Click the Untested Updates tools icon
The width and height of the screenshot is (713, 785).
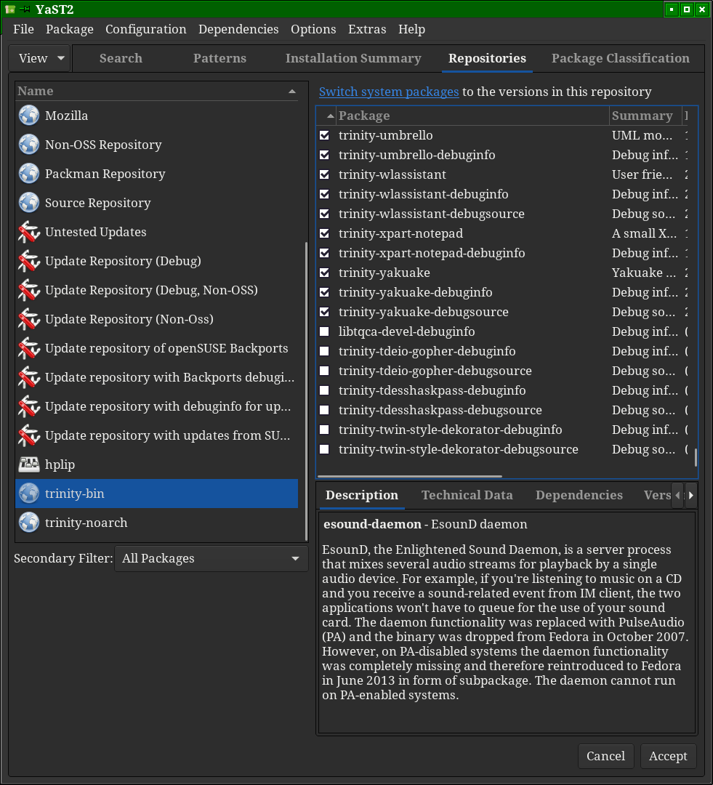(x=29, y=232)
